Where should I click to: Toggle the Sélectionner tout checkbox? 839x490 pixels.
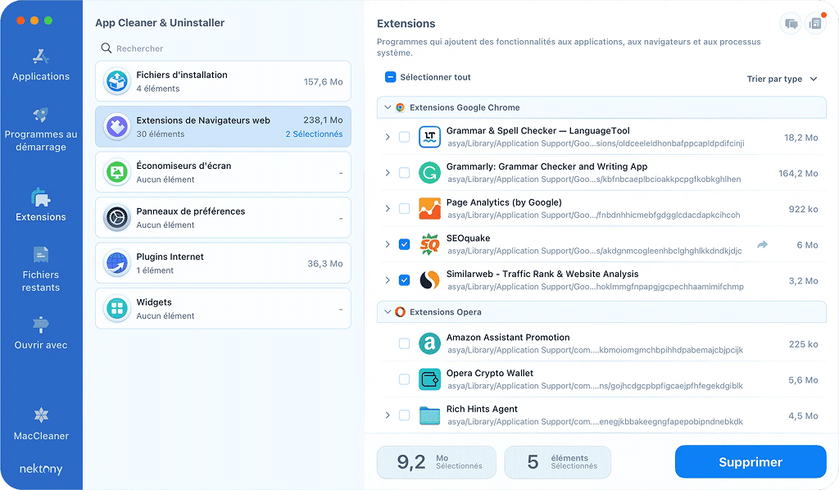point(390,77)
